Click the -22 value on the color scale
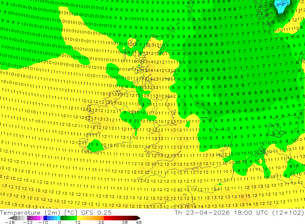Viewport: 305px width, 224px height. click(x=28, y=222)
